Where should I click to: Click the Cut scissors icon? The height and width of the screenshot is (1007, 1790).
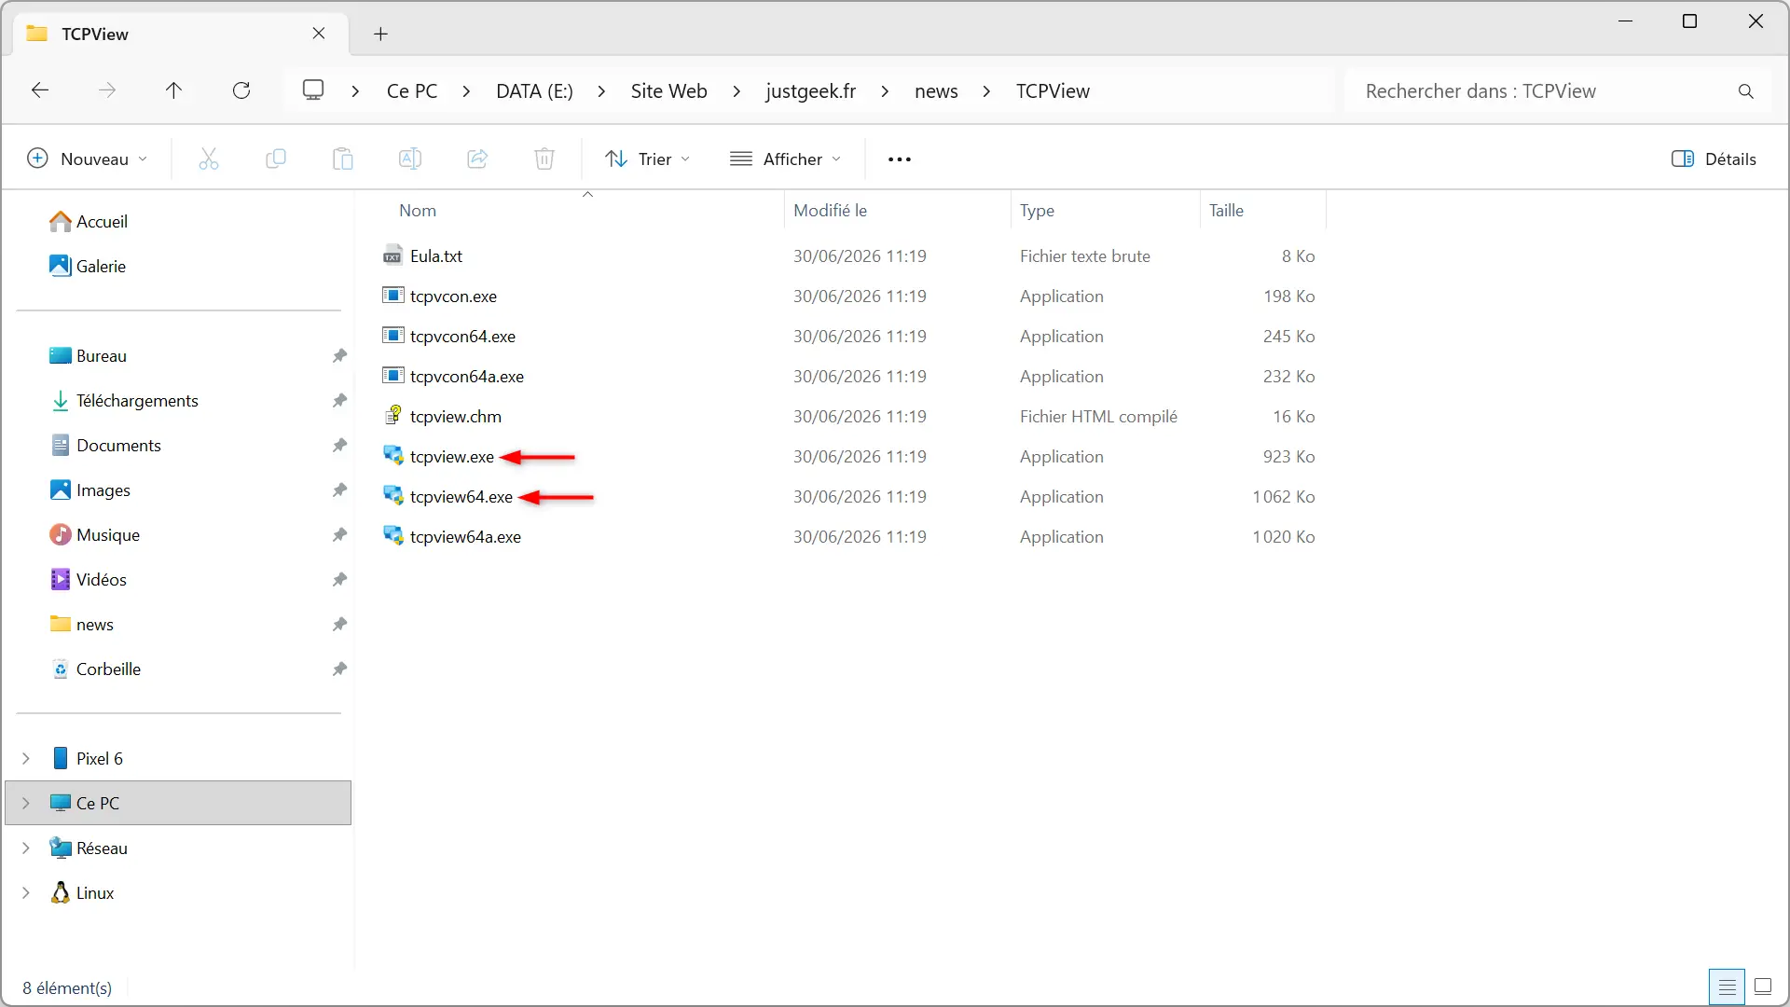[209, 159]
